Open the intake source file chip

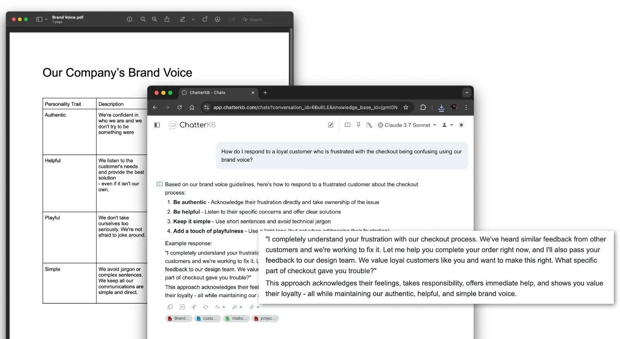(236, 318)
